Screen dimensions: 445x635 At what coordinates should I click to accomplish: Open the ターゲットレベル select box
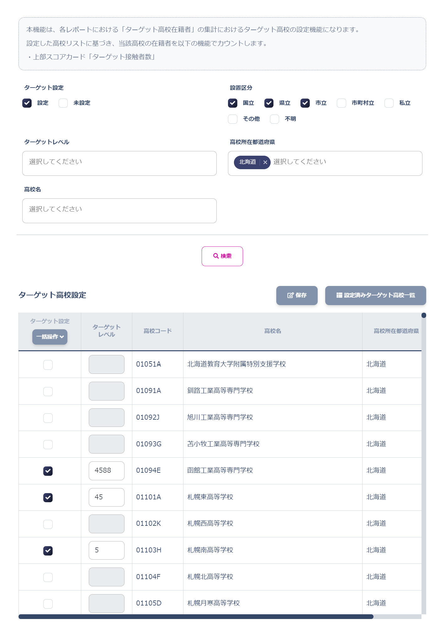119,163
